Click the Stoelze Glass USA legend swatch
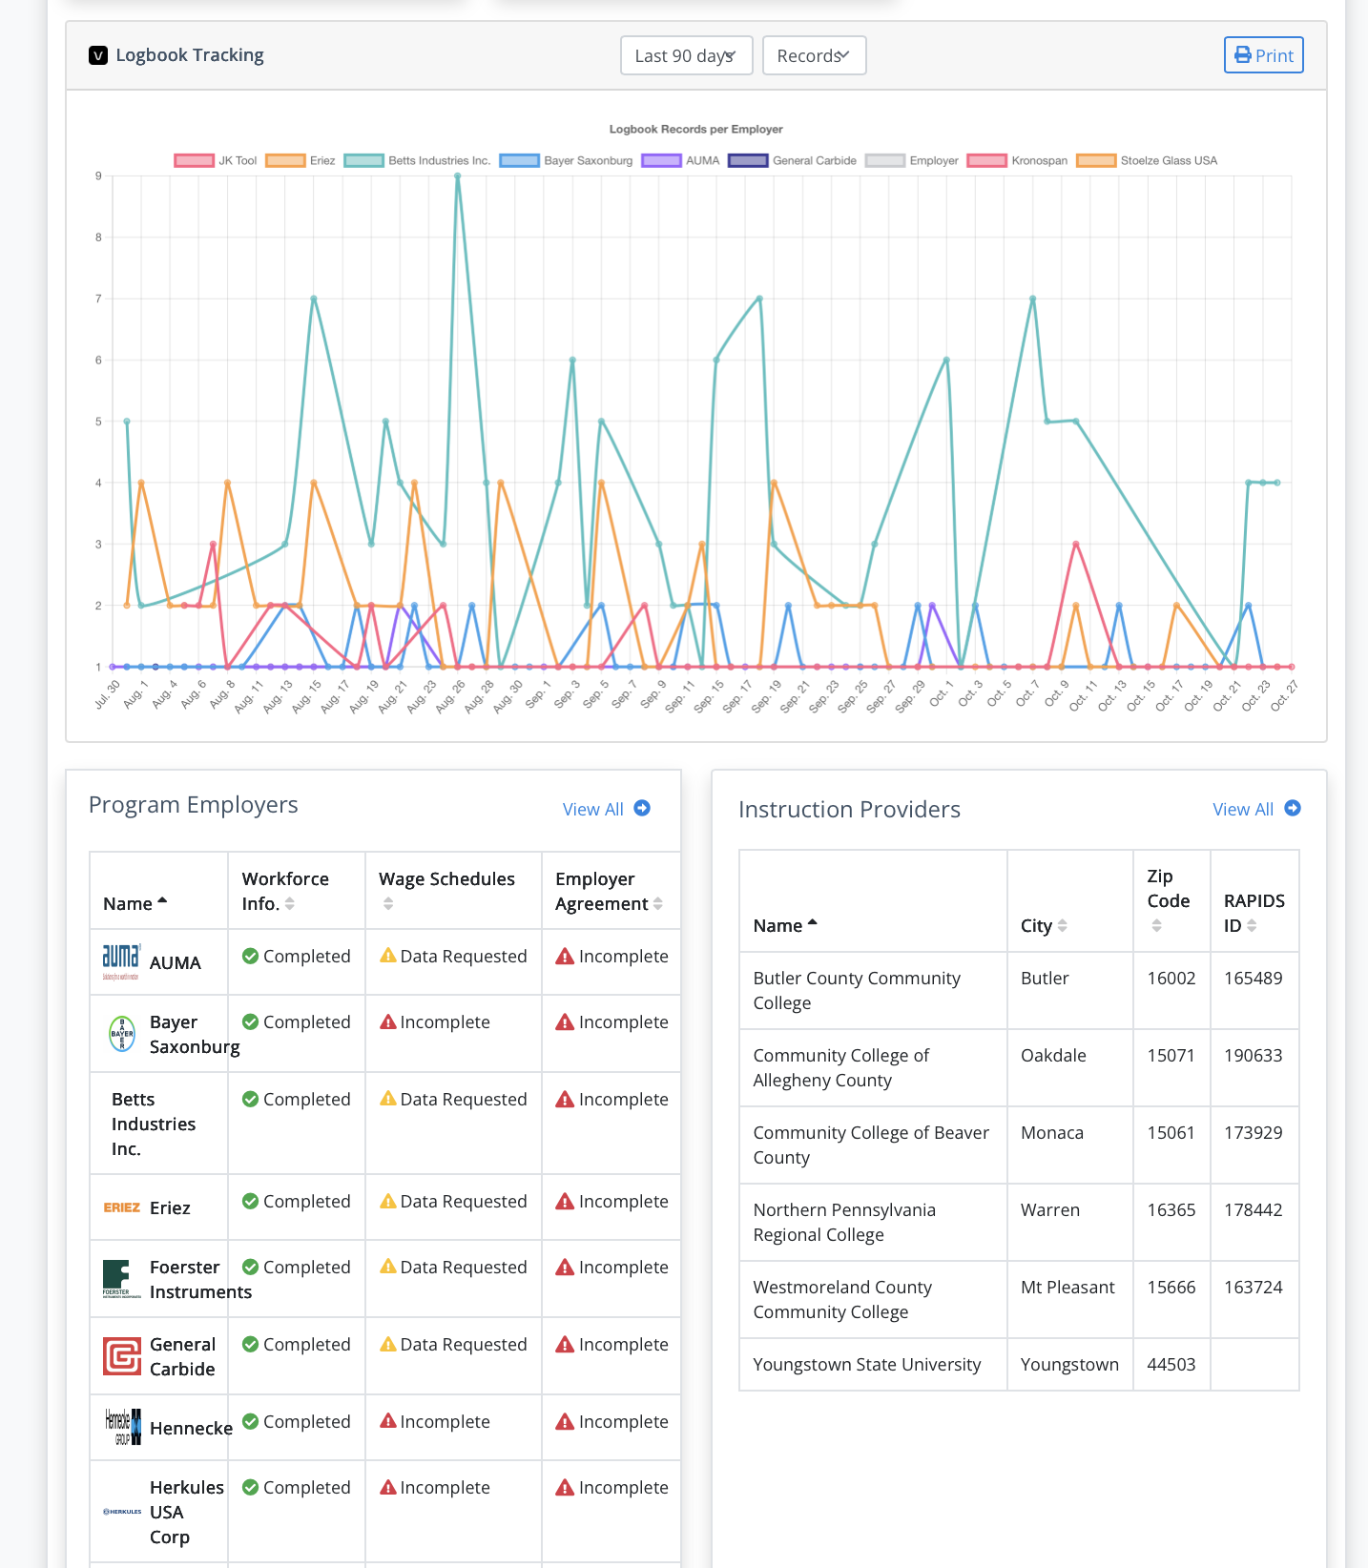The image size is (1368, 1568). point(1096,160)
